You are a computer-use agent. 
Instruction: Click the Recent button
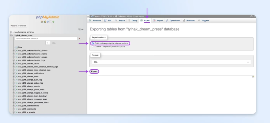click(x=14, y=26)
